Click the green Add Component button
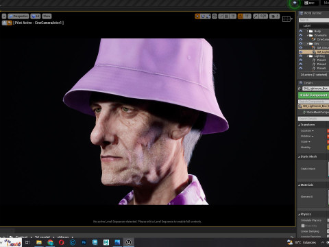The width and height of the screenshot is (329, 247). click(x=314, y=95)
